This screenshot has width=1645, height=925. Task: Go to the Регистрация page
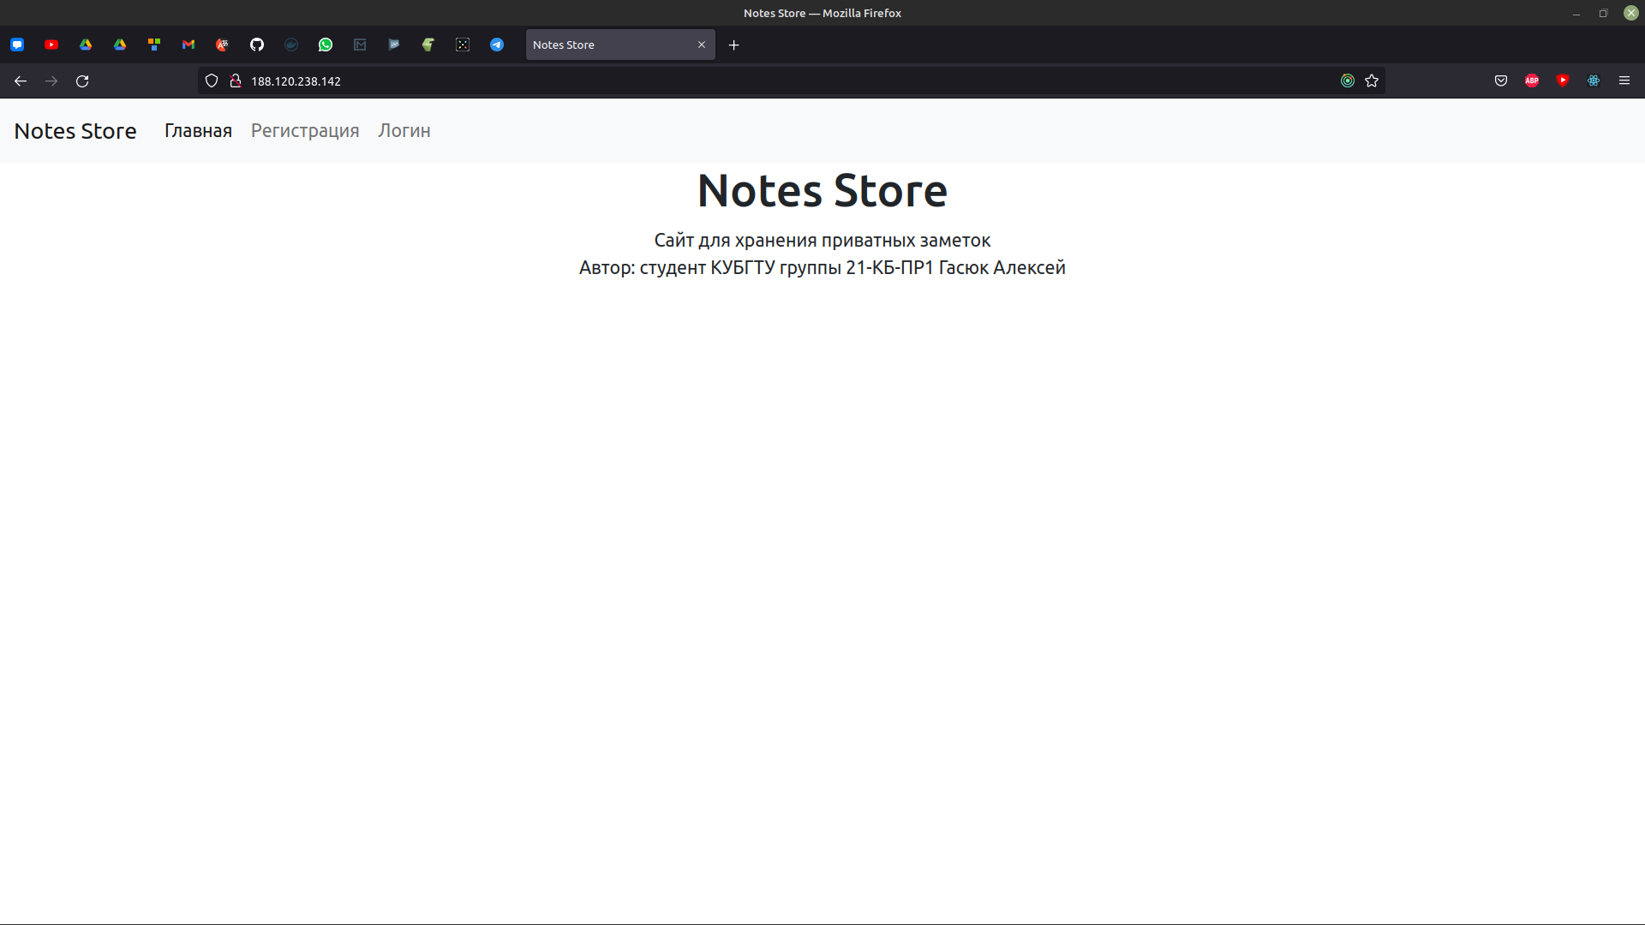305,130
